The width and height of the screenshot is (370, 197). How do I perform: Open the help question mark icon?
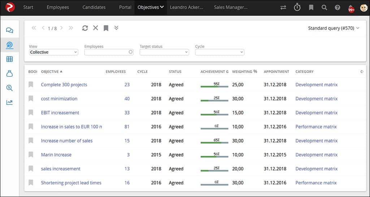point(337,8)
